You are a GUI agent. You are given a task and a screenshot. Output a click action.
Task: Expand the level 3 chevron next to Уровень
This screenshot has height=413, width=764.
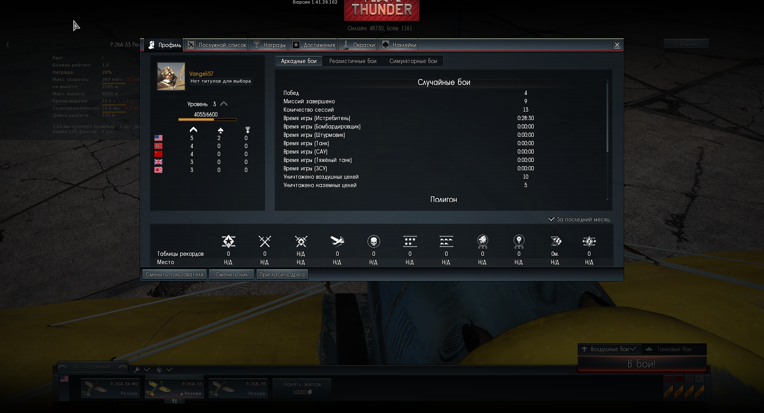[224, 104]
